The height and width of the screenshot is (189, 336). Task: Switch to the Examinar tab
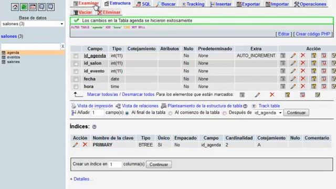[x=86, y=4]
